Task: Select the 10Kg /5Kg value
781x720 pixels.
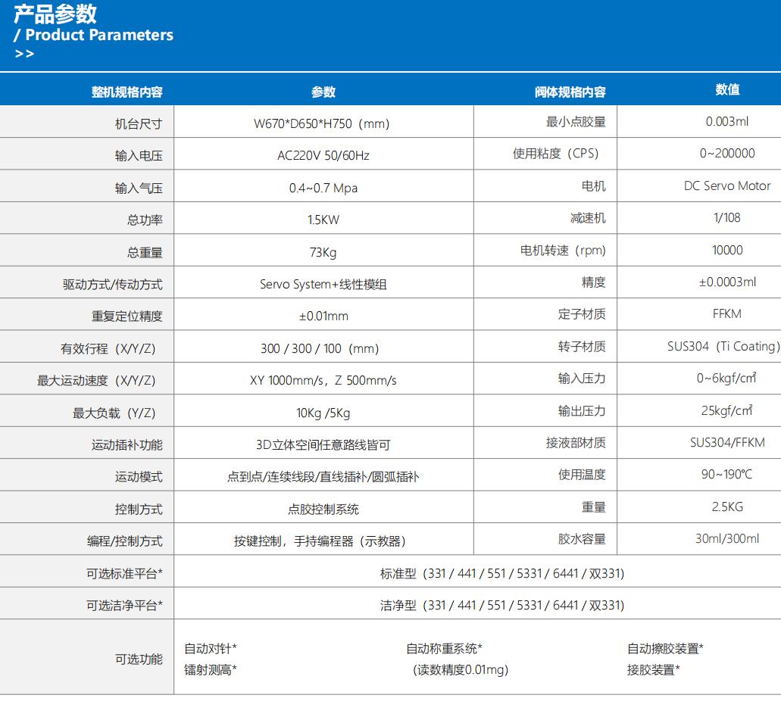Action: pos(323,413)
